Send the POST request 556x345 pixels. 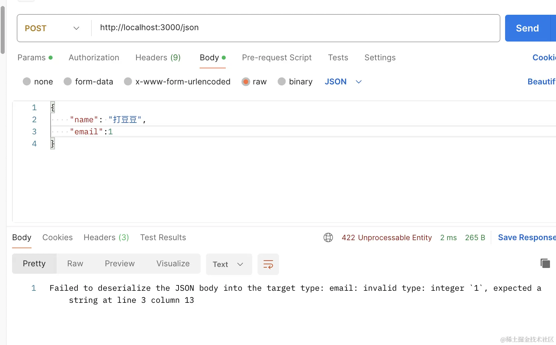click(x=527, y=28)
